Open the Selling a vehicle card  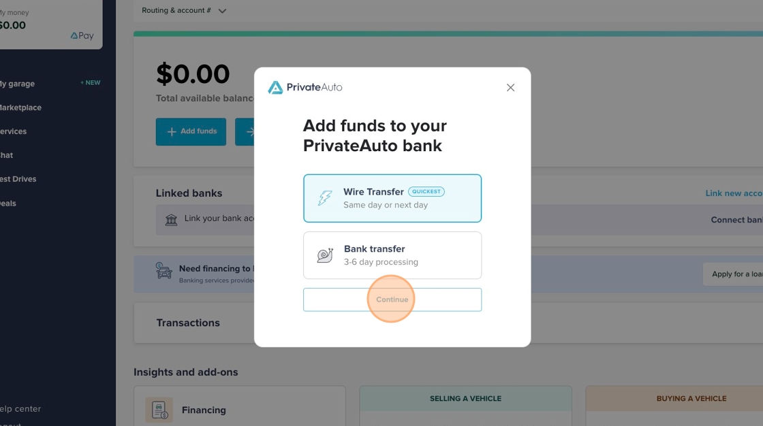(x=465, y=399)
